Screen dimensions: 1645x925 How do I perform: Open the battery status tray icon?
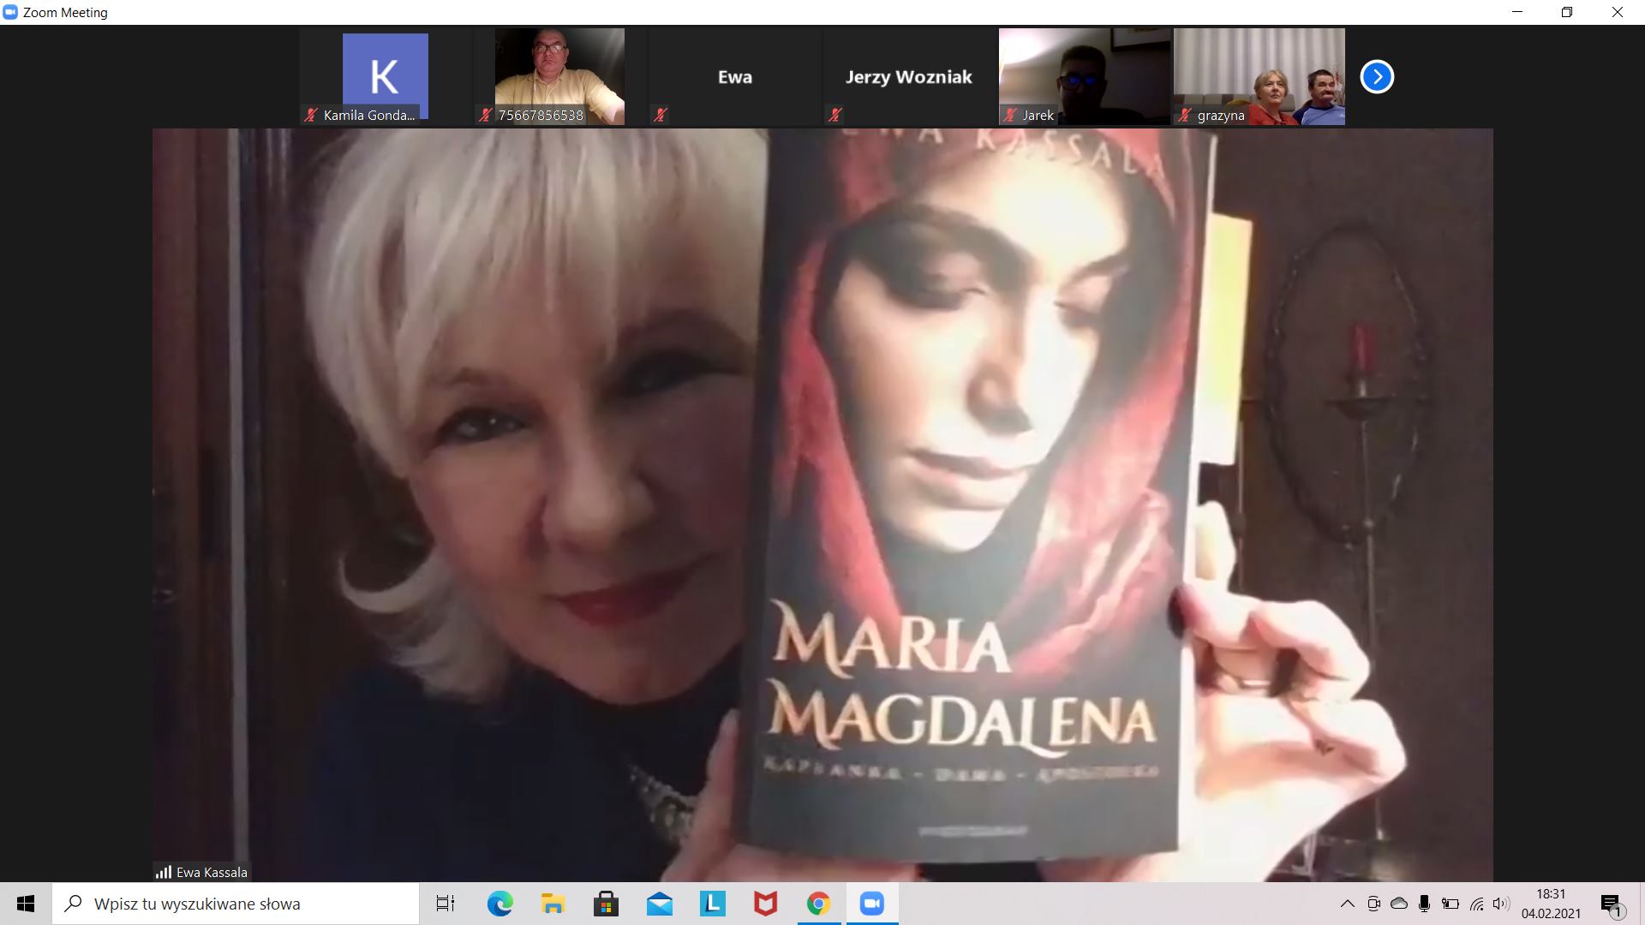[1450, 904]
